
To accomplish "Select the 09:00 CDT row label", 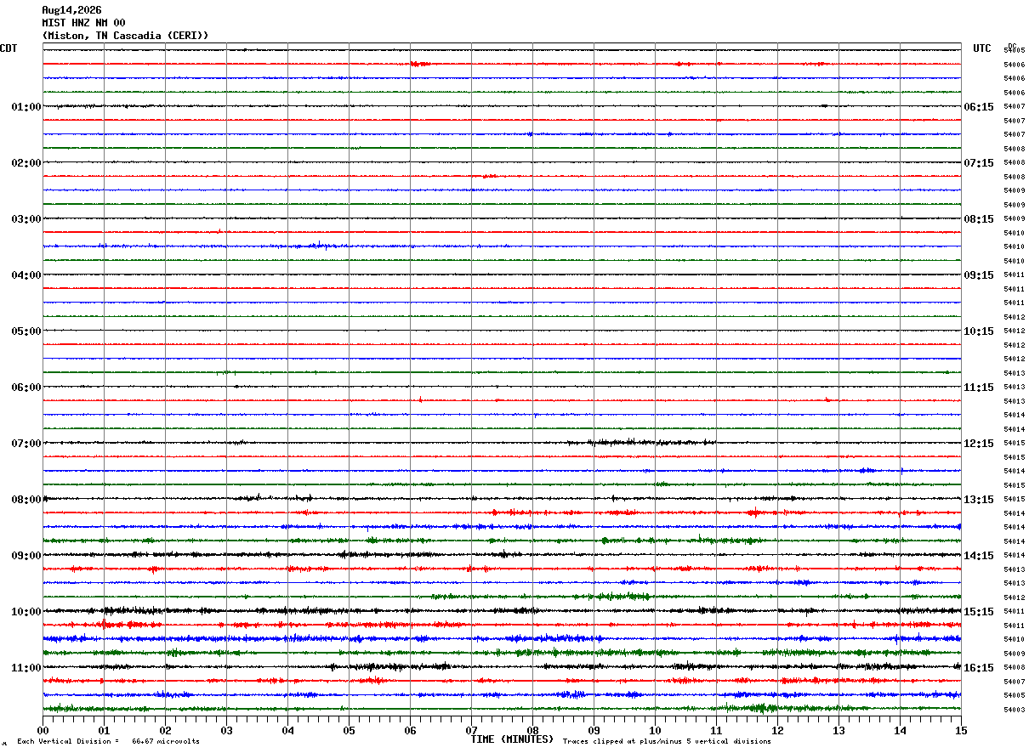I will 26,556.
